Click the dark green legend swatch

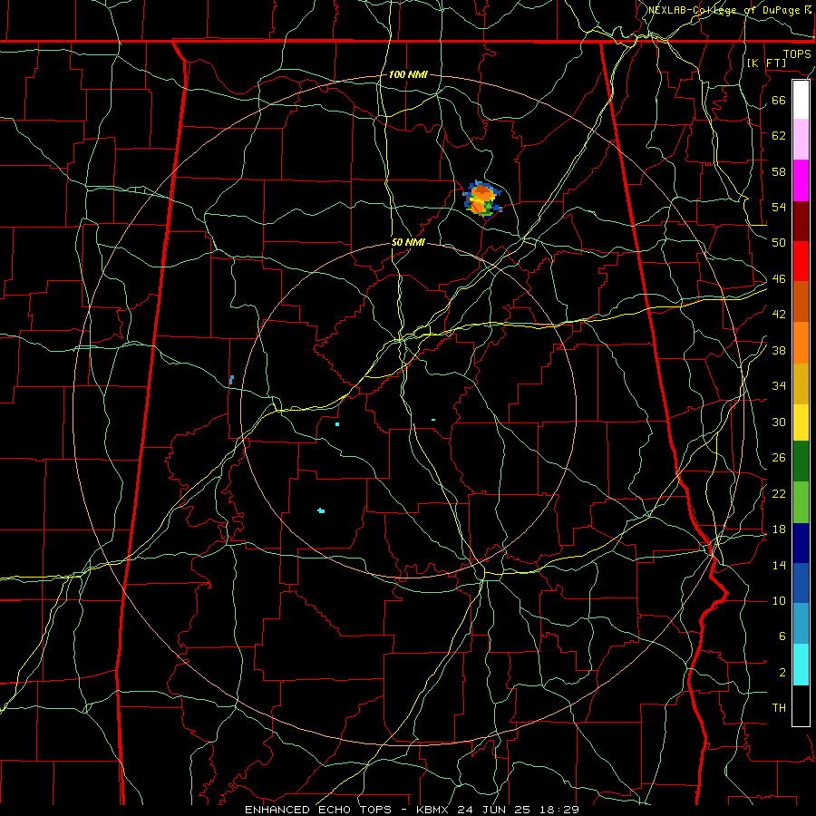(801, 461)
